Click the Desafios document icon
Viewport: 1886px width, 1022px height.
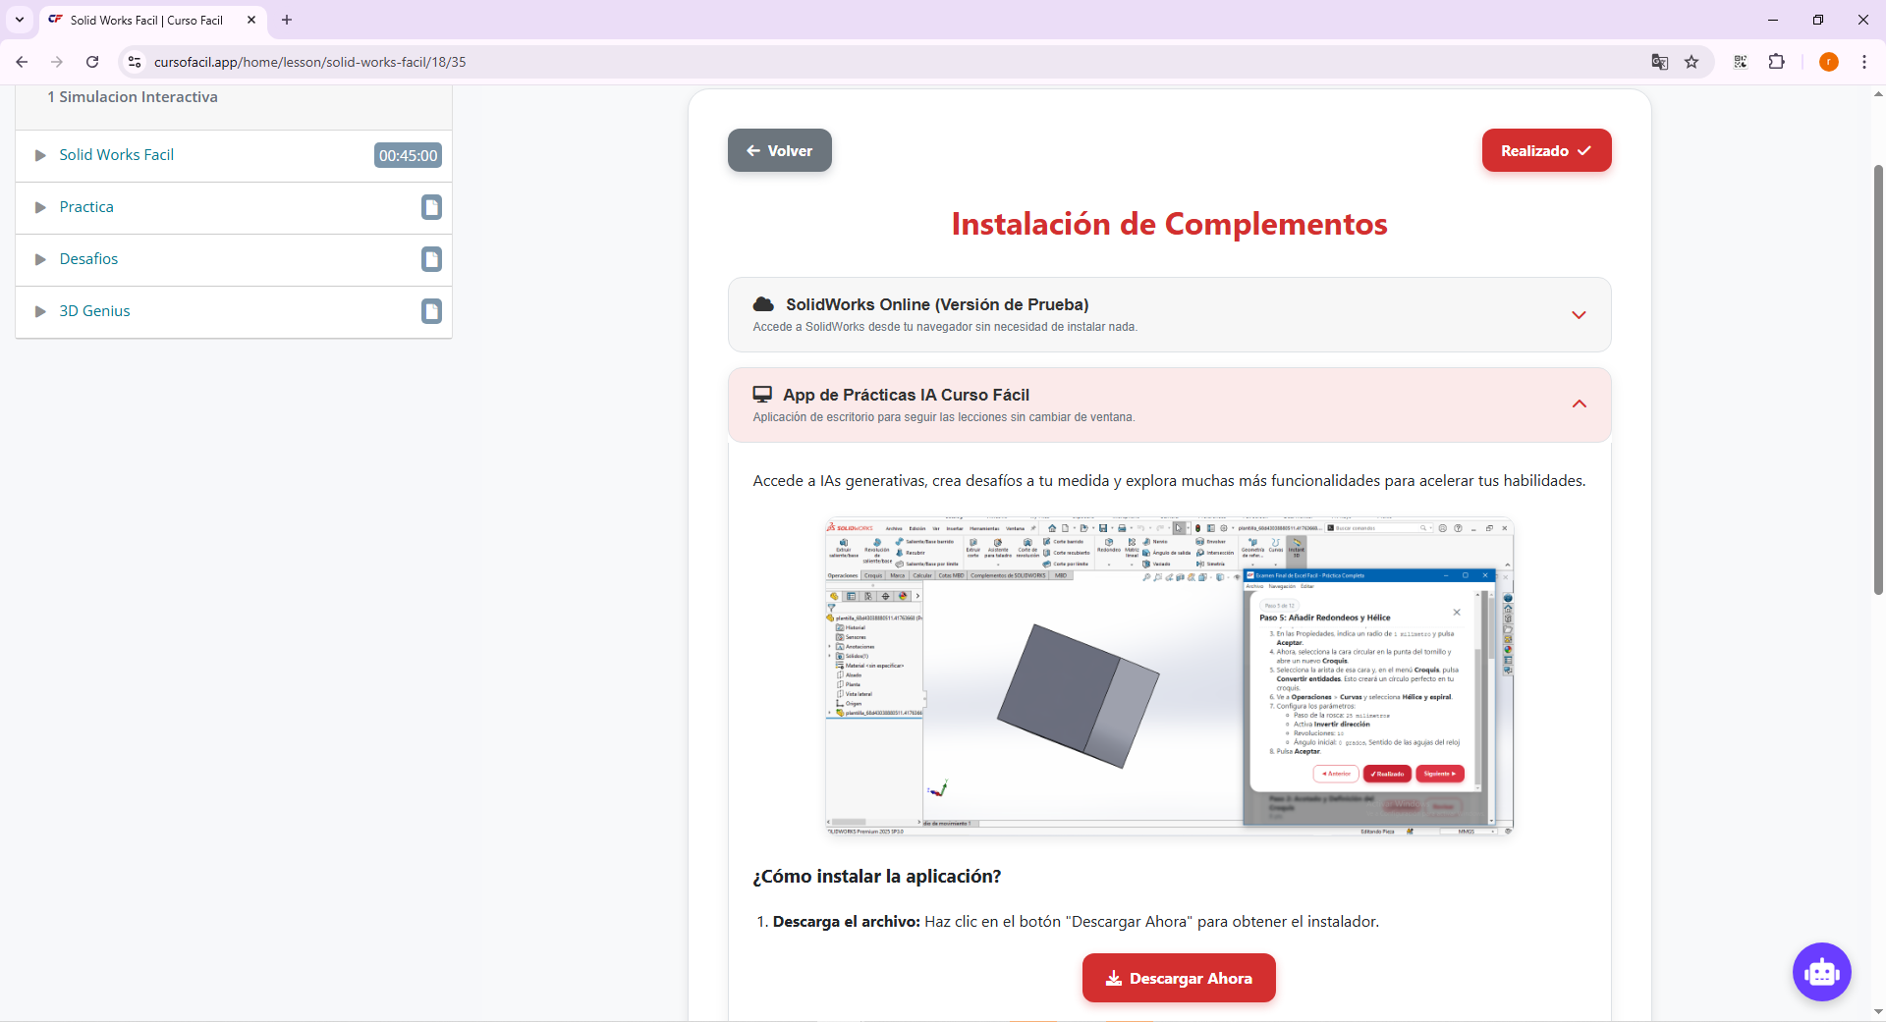click(431, 259)
